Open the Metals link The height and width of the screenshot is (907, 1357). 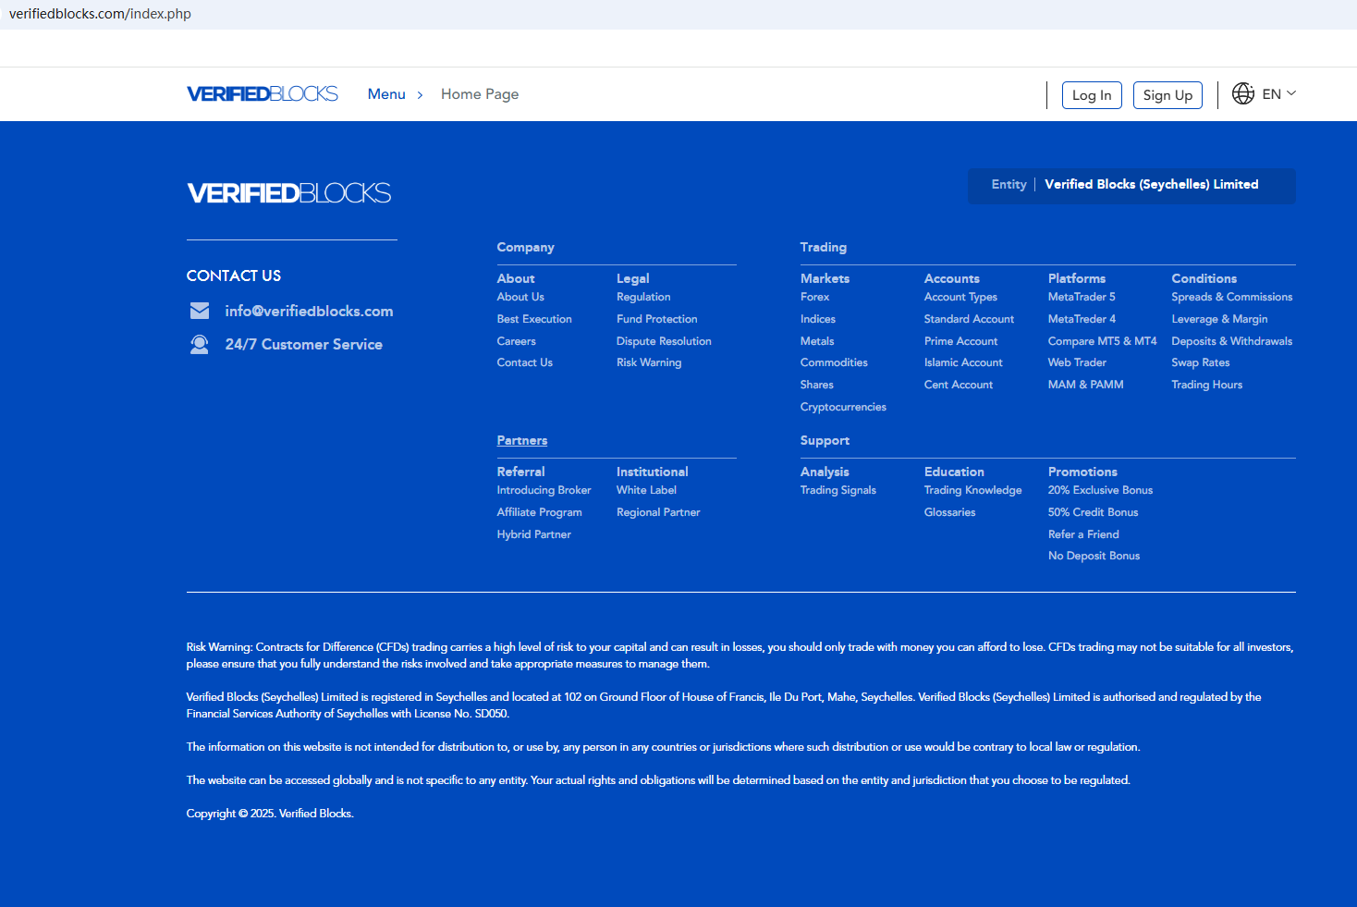[817, 341]
